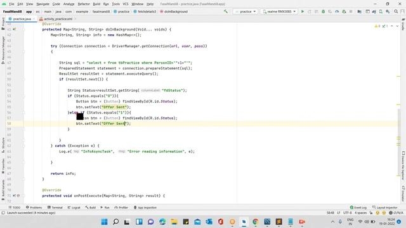
Task: Run the app with green play button
Action: pos(303,11)
